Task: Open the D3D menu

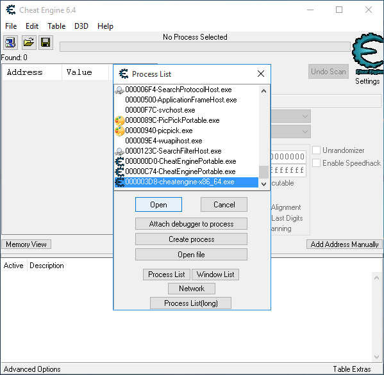Action: point(81,26)
